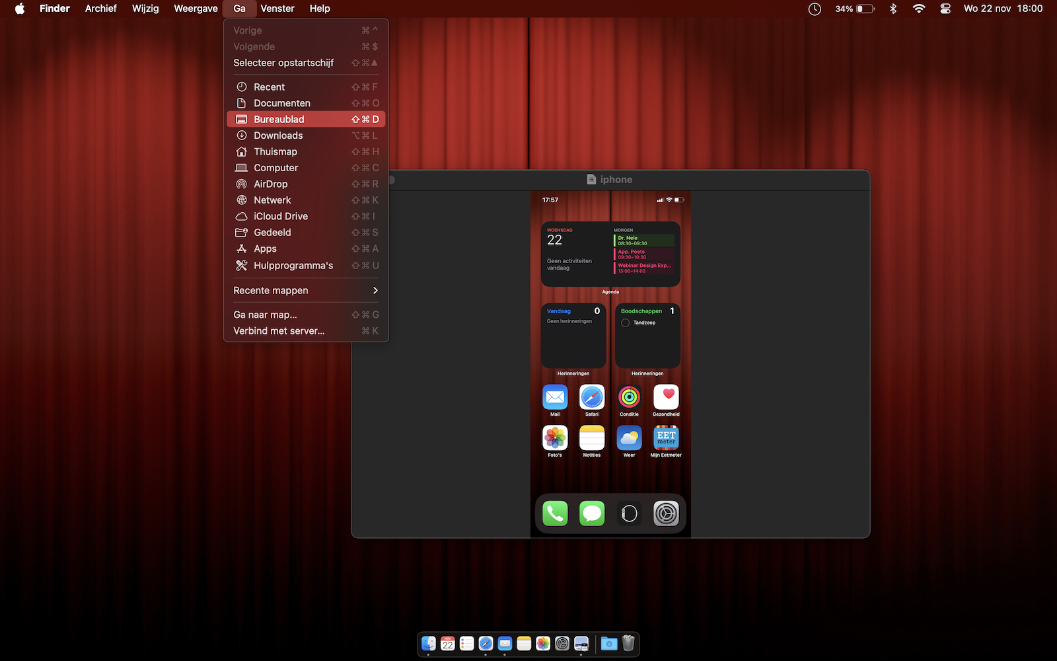The width and height of the screenshot is (1057, 661).
Task: Open the Apple menu
Action: (x=20, y=9)
